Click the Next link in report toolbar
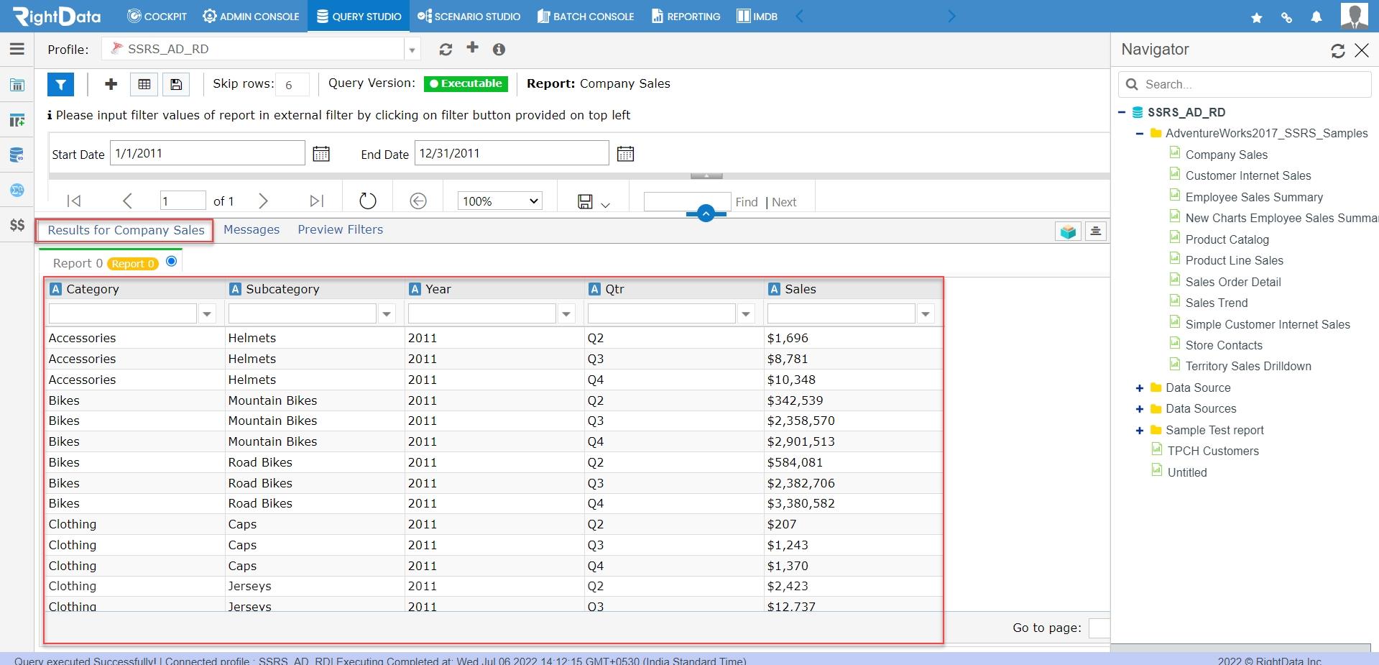The width and height of the screenshot is (1379, 665). coord(784,203)
